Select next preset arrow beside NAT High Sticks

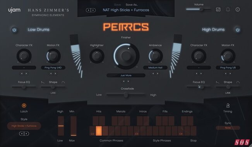click(93, 10)
